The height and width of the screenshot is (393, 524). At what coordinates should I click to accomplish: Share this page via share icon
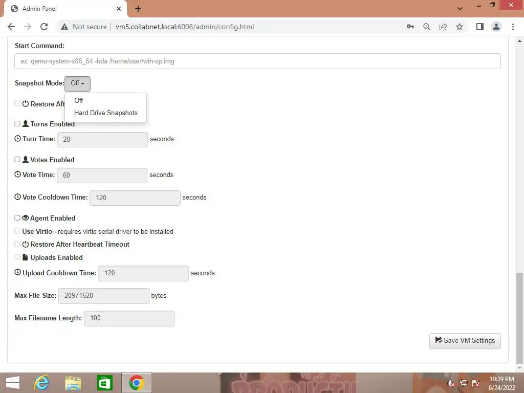[443, 27]
